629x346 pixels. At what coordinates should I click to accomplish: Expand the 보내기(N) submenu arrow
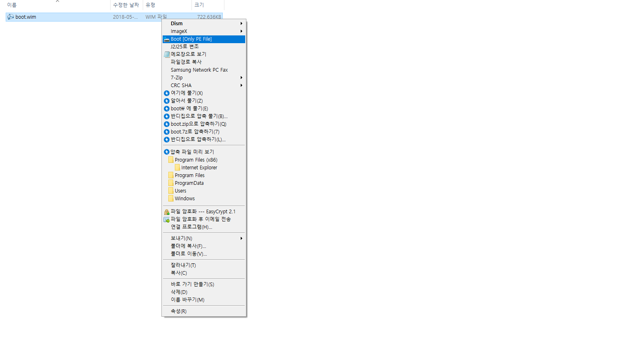(242, 239)
